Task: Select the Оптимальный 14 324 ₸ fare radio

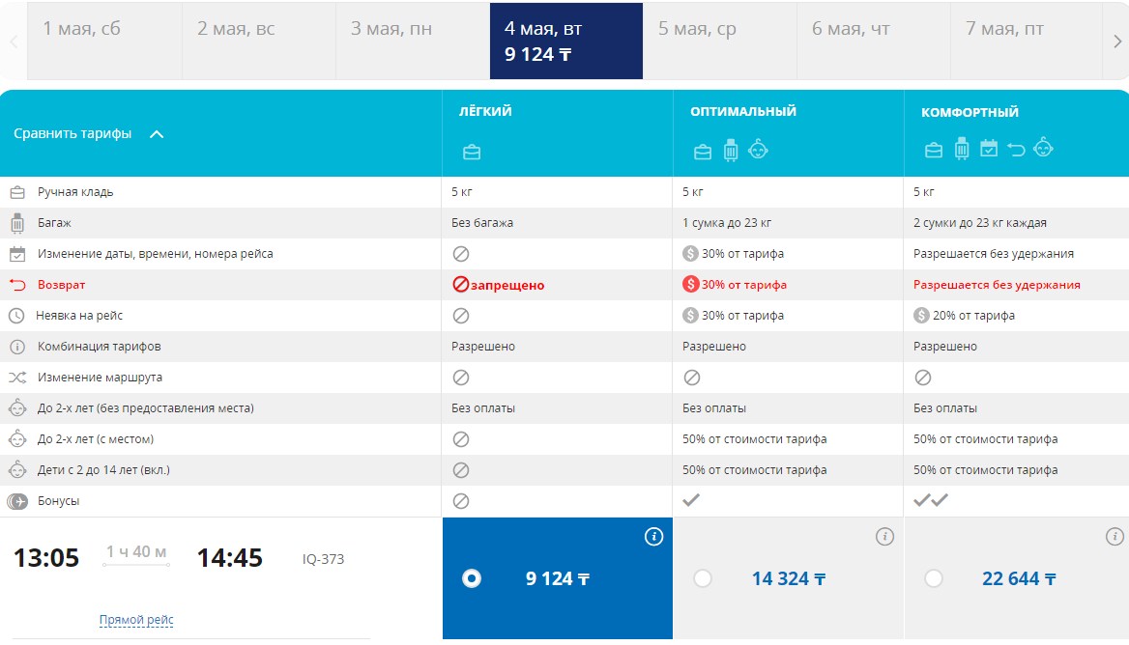Action: [x=703, y=578]
